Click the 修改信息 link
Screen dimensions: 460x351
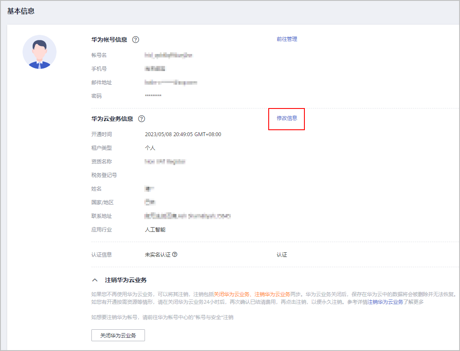pyautogui.click(x=287, y=118)
